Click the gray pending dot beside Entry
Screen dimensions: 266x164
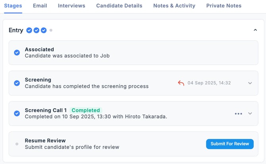tap(51, 30)
